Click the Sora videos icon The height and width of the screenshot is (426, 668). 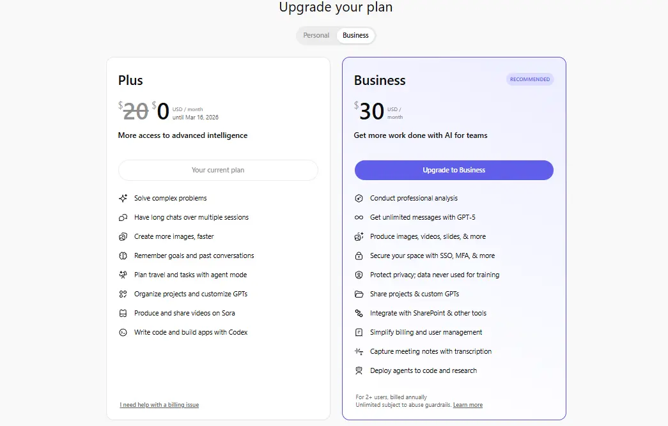[x=123, y=313]
